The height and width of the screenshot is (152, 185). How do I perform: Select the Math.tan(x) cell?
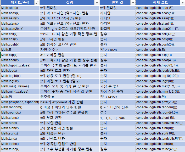[x=20, y=139]
